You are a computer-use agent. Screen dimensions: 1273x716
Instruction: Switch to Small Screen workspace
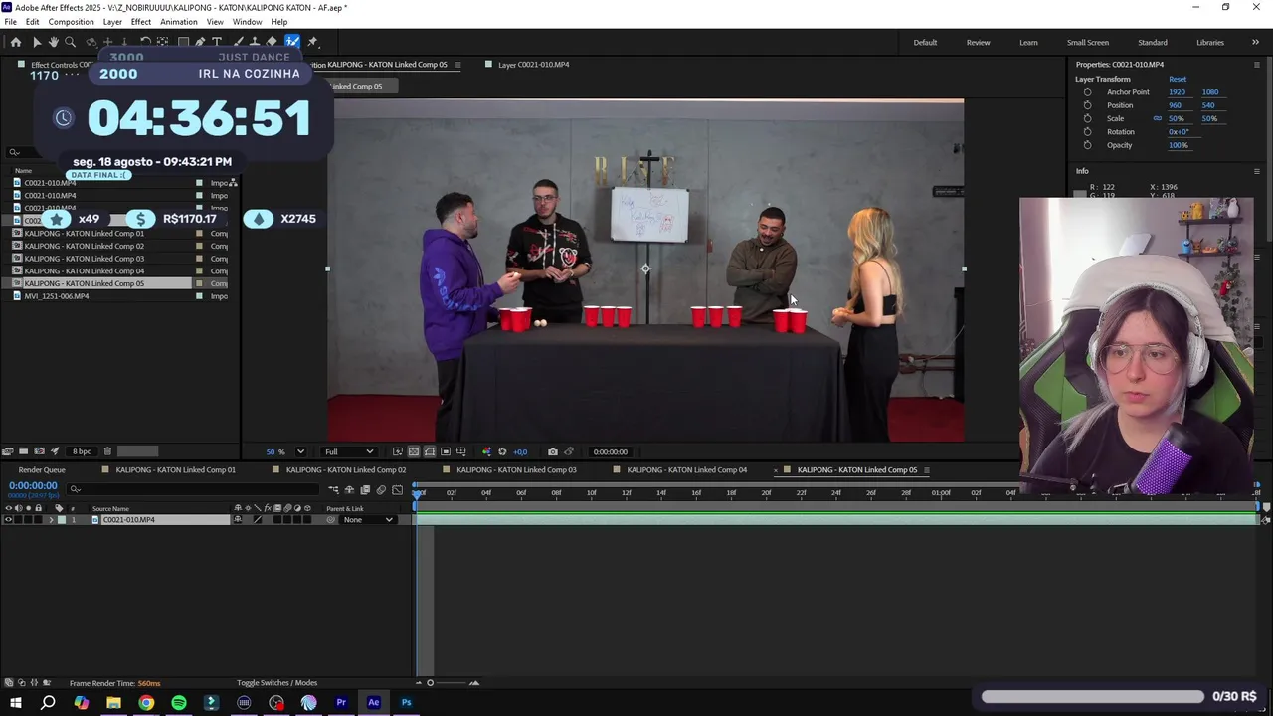(1088, 42)
